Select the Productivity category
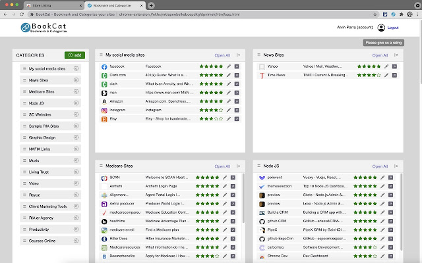Screen dimensions: 422x263 (50, 229)
